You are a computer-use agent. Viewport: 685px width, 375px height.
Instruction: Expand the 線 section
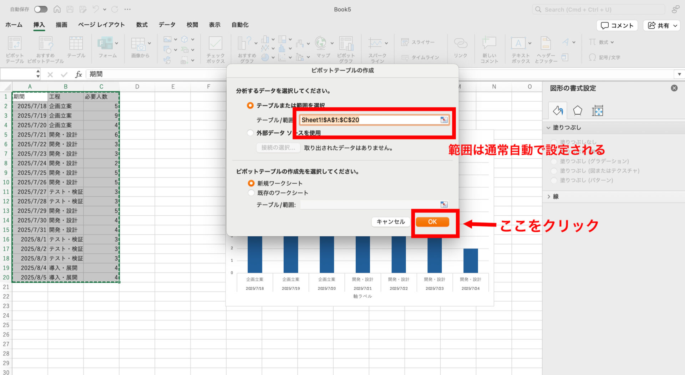[549, 196]
